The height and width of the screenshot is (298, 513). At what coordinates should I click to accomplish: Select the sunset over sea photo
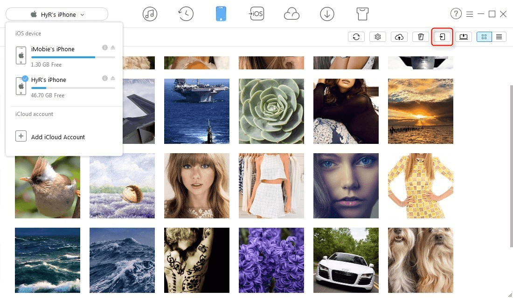coord(420,111)
